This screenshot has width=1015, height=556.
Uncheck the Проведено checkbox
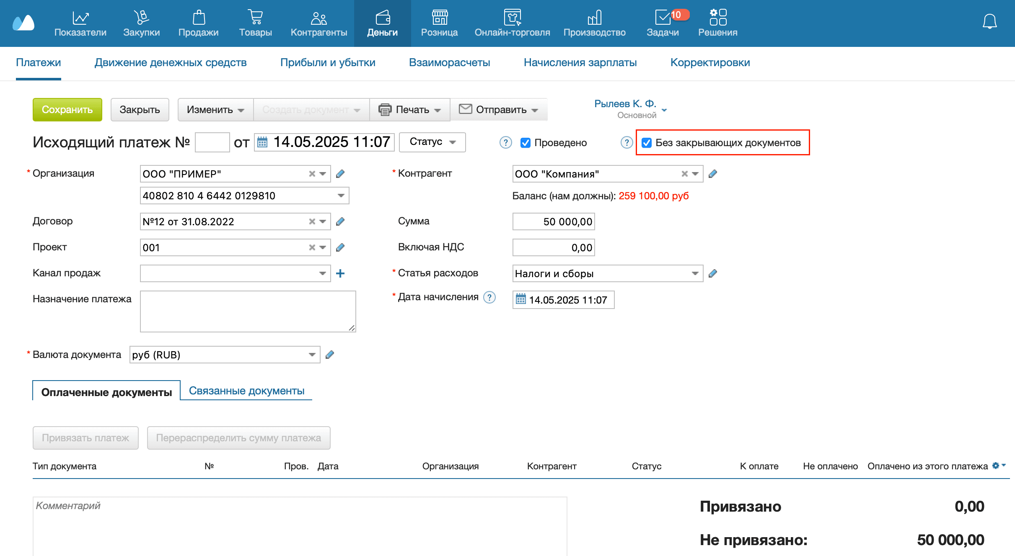[x=525, y=143]
